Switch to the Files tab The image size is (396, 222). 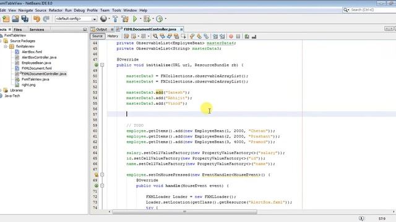[18, 30]
